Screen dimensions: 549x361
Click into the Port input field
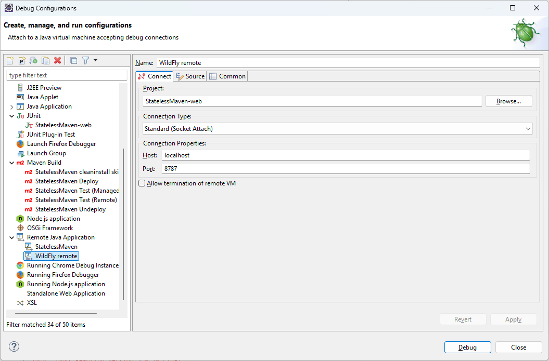pyautogui.click(x=346, y=169)
